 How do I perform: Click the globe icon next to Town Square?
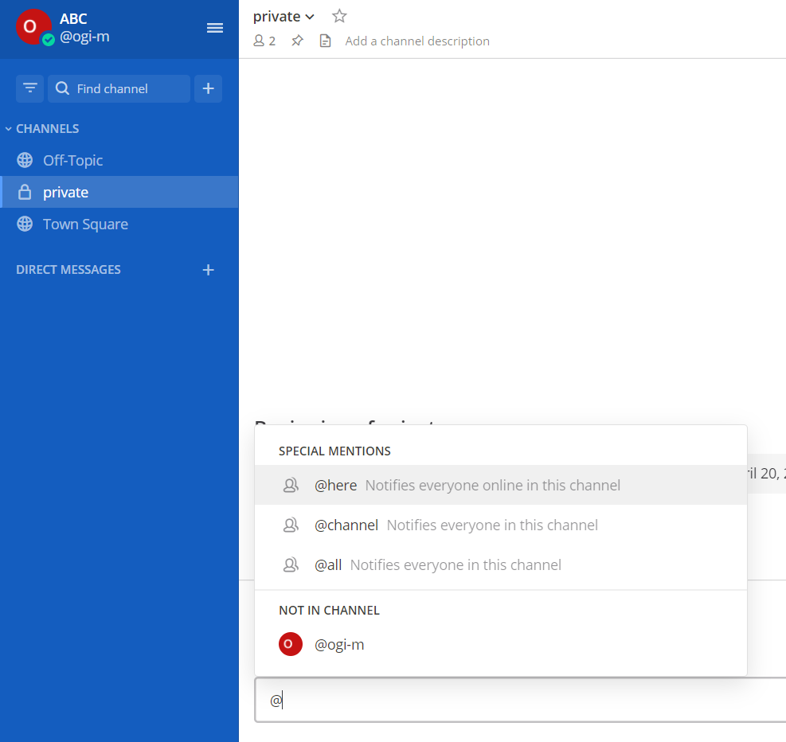pos(25,224)
